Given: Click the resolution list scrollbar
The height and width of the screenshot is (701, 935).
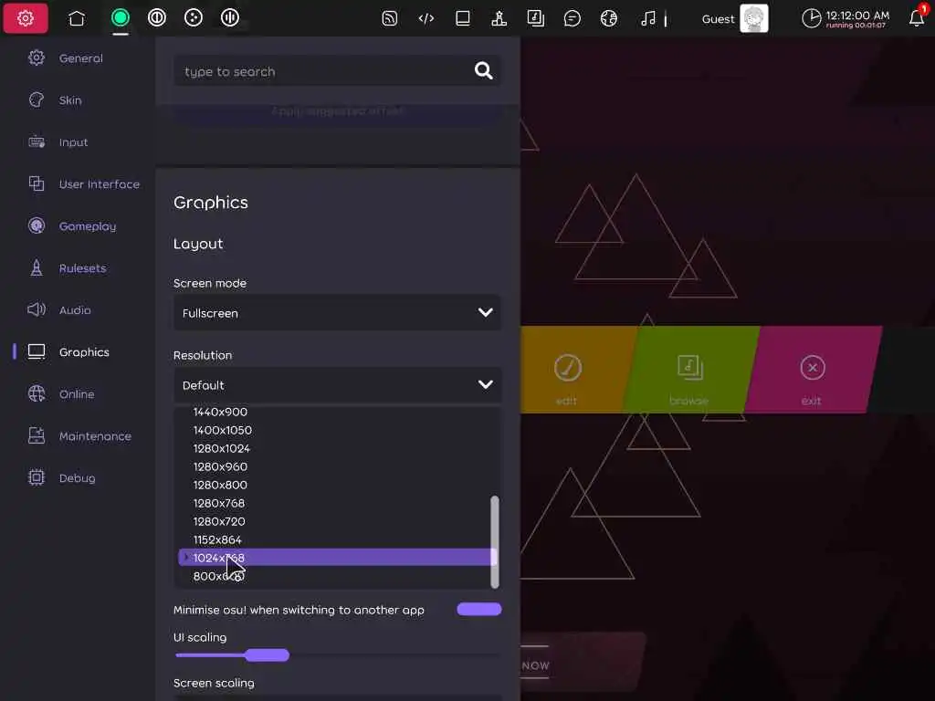Looking at the screenshot, I should tap(495, 541).
